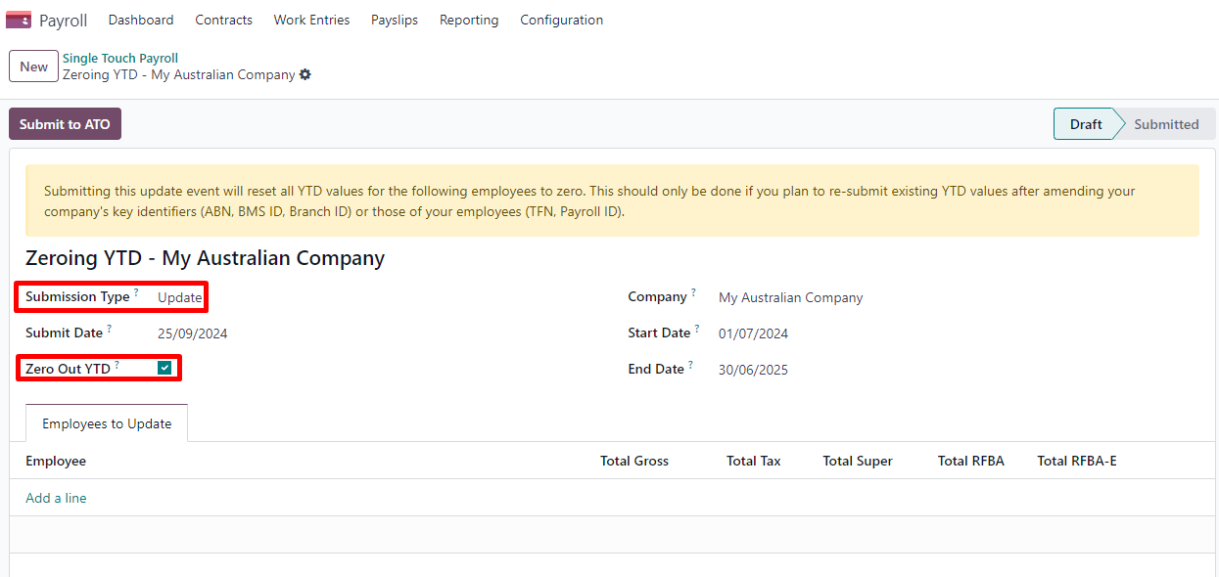The image size is (1219, 577).
Task: Select the Submitted stage in the statusbar
Action: click(x=1166, y=123)
